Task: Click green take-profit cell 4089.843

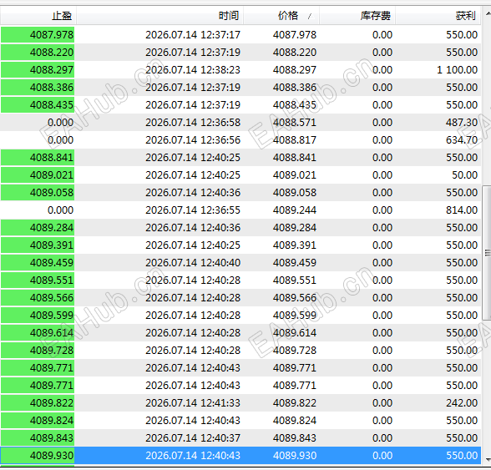Action: (38, 437)
